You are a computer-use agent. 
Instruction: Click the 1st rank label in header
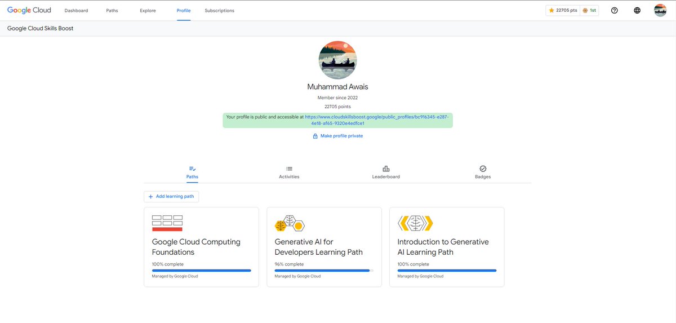tap(593, 10)
